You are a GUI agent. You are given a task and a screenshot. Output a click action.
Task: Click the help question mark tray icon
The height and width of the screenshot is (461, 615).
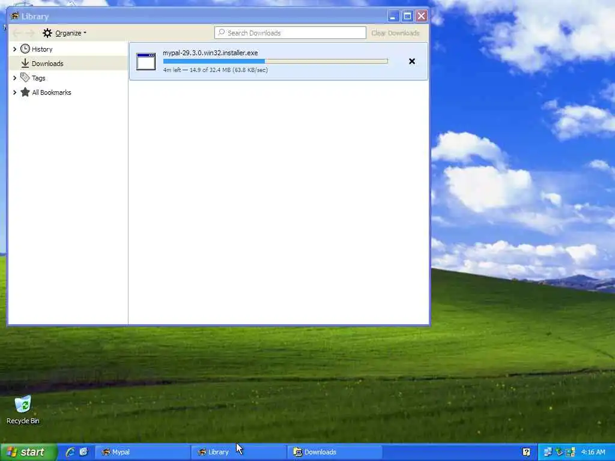[x=526, y=452]
